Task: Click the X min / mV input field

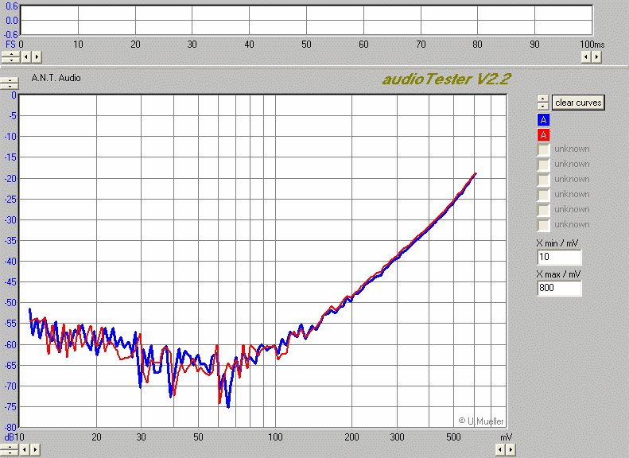Action: click(558, 258)
